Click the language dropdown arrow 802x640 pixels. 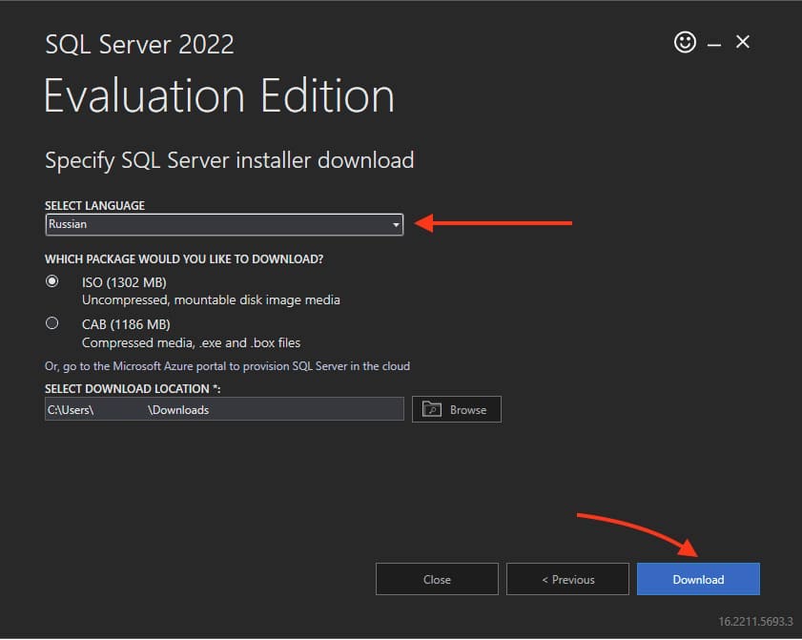396,225
